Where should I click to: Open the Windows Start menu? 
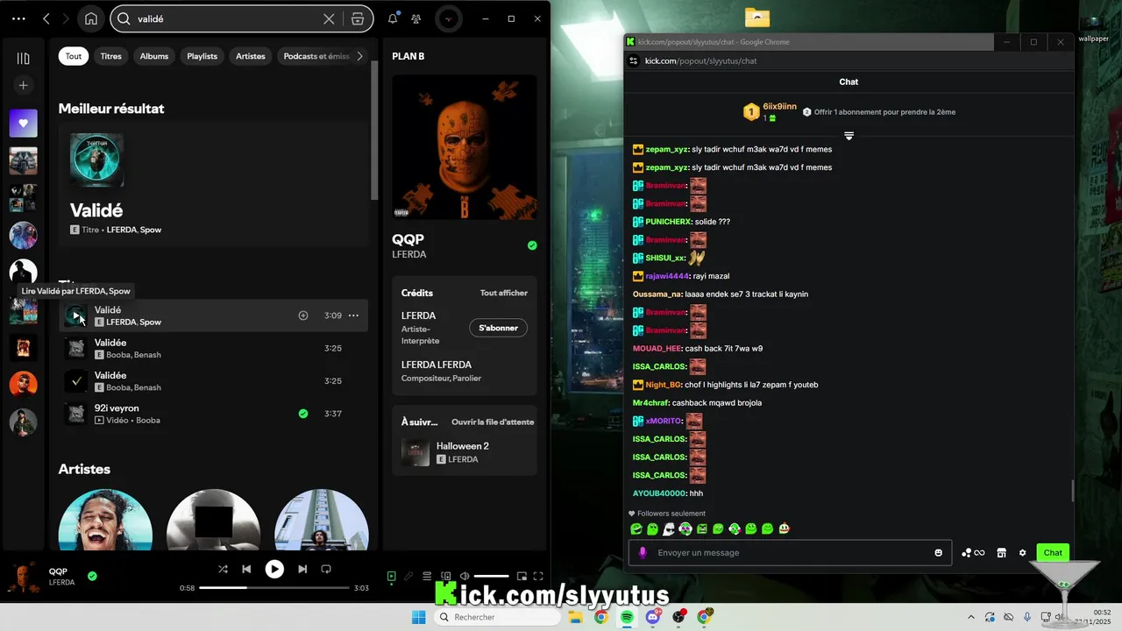[x=419, y=617]
